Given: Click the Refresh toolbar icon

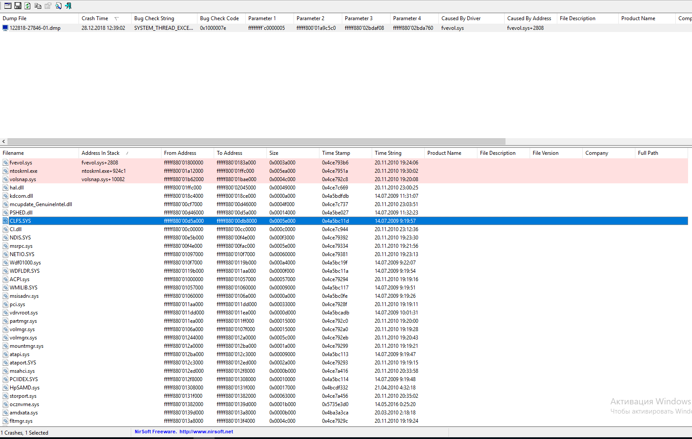Looking at the screenshot, I should 28,6.
